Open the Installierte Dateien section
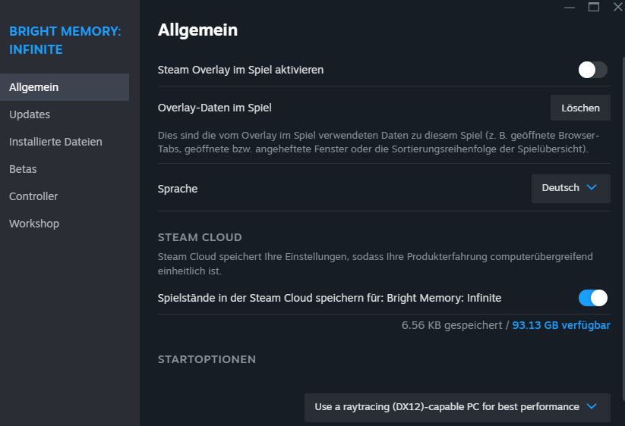Image resolution: width=625 pixels, height=426 pixels. pyautogui.click(x=55, y=142)
